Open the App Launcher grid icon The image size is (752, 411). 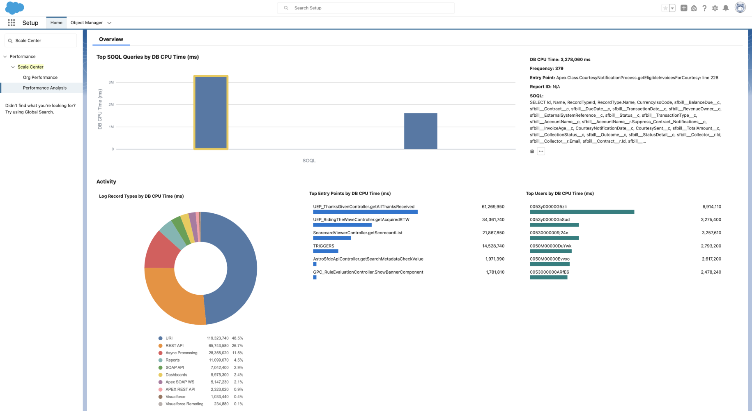(x=11, y=23)
